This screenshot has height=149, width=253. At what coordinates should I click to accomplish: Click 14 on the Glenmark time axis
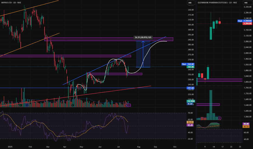pyautogui.click(x=214, y=147)
